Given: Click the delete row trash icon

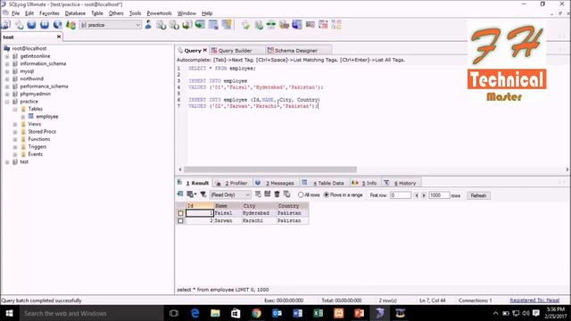Looking at the screenshot, I should pos(277,194).
